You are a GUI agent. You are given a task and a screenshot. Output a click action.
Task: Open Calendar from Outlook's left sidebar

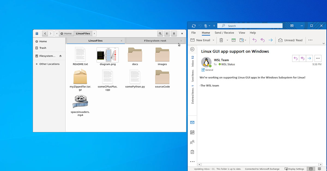pos(192,132)
